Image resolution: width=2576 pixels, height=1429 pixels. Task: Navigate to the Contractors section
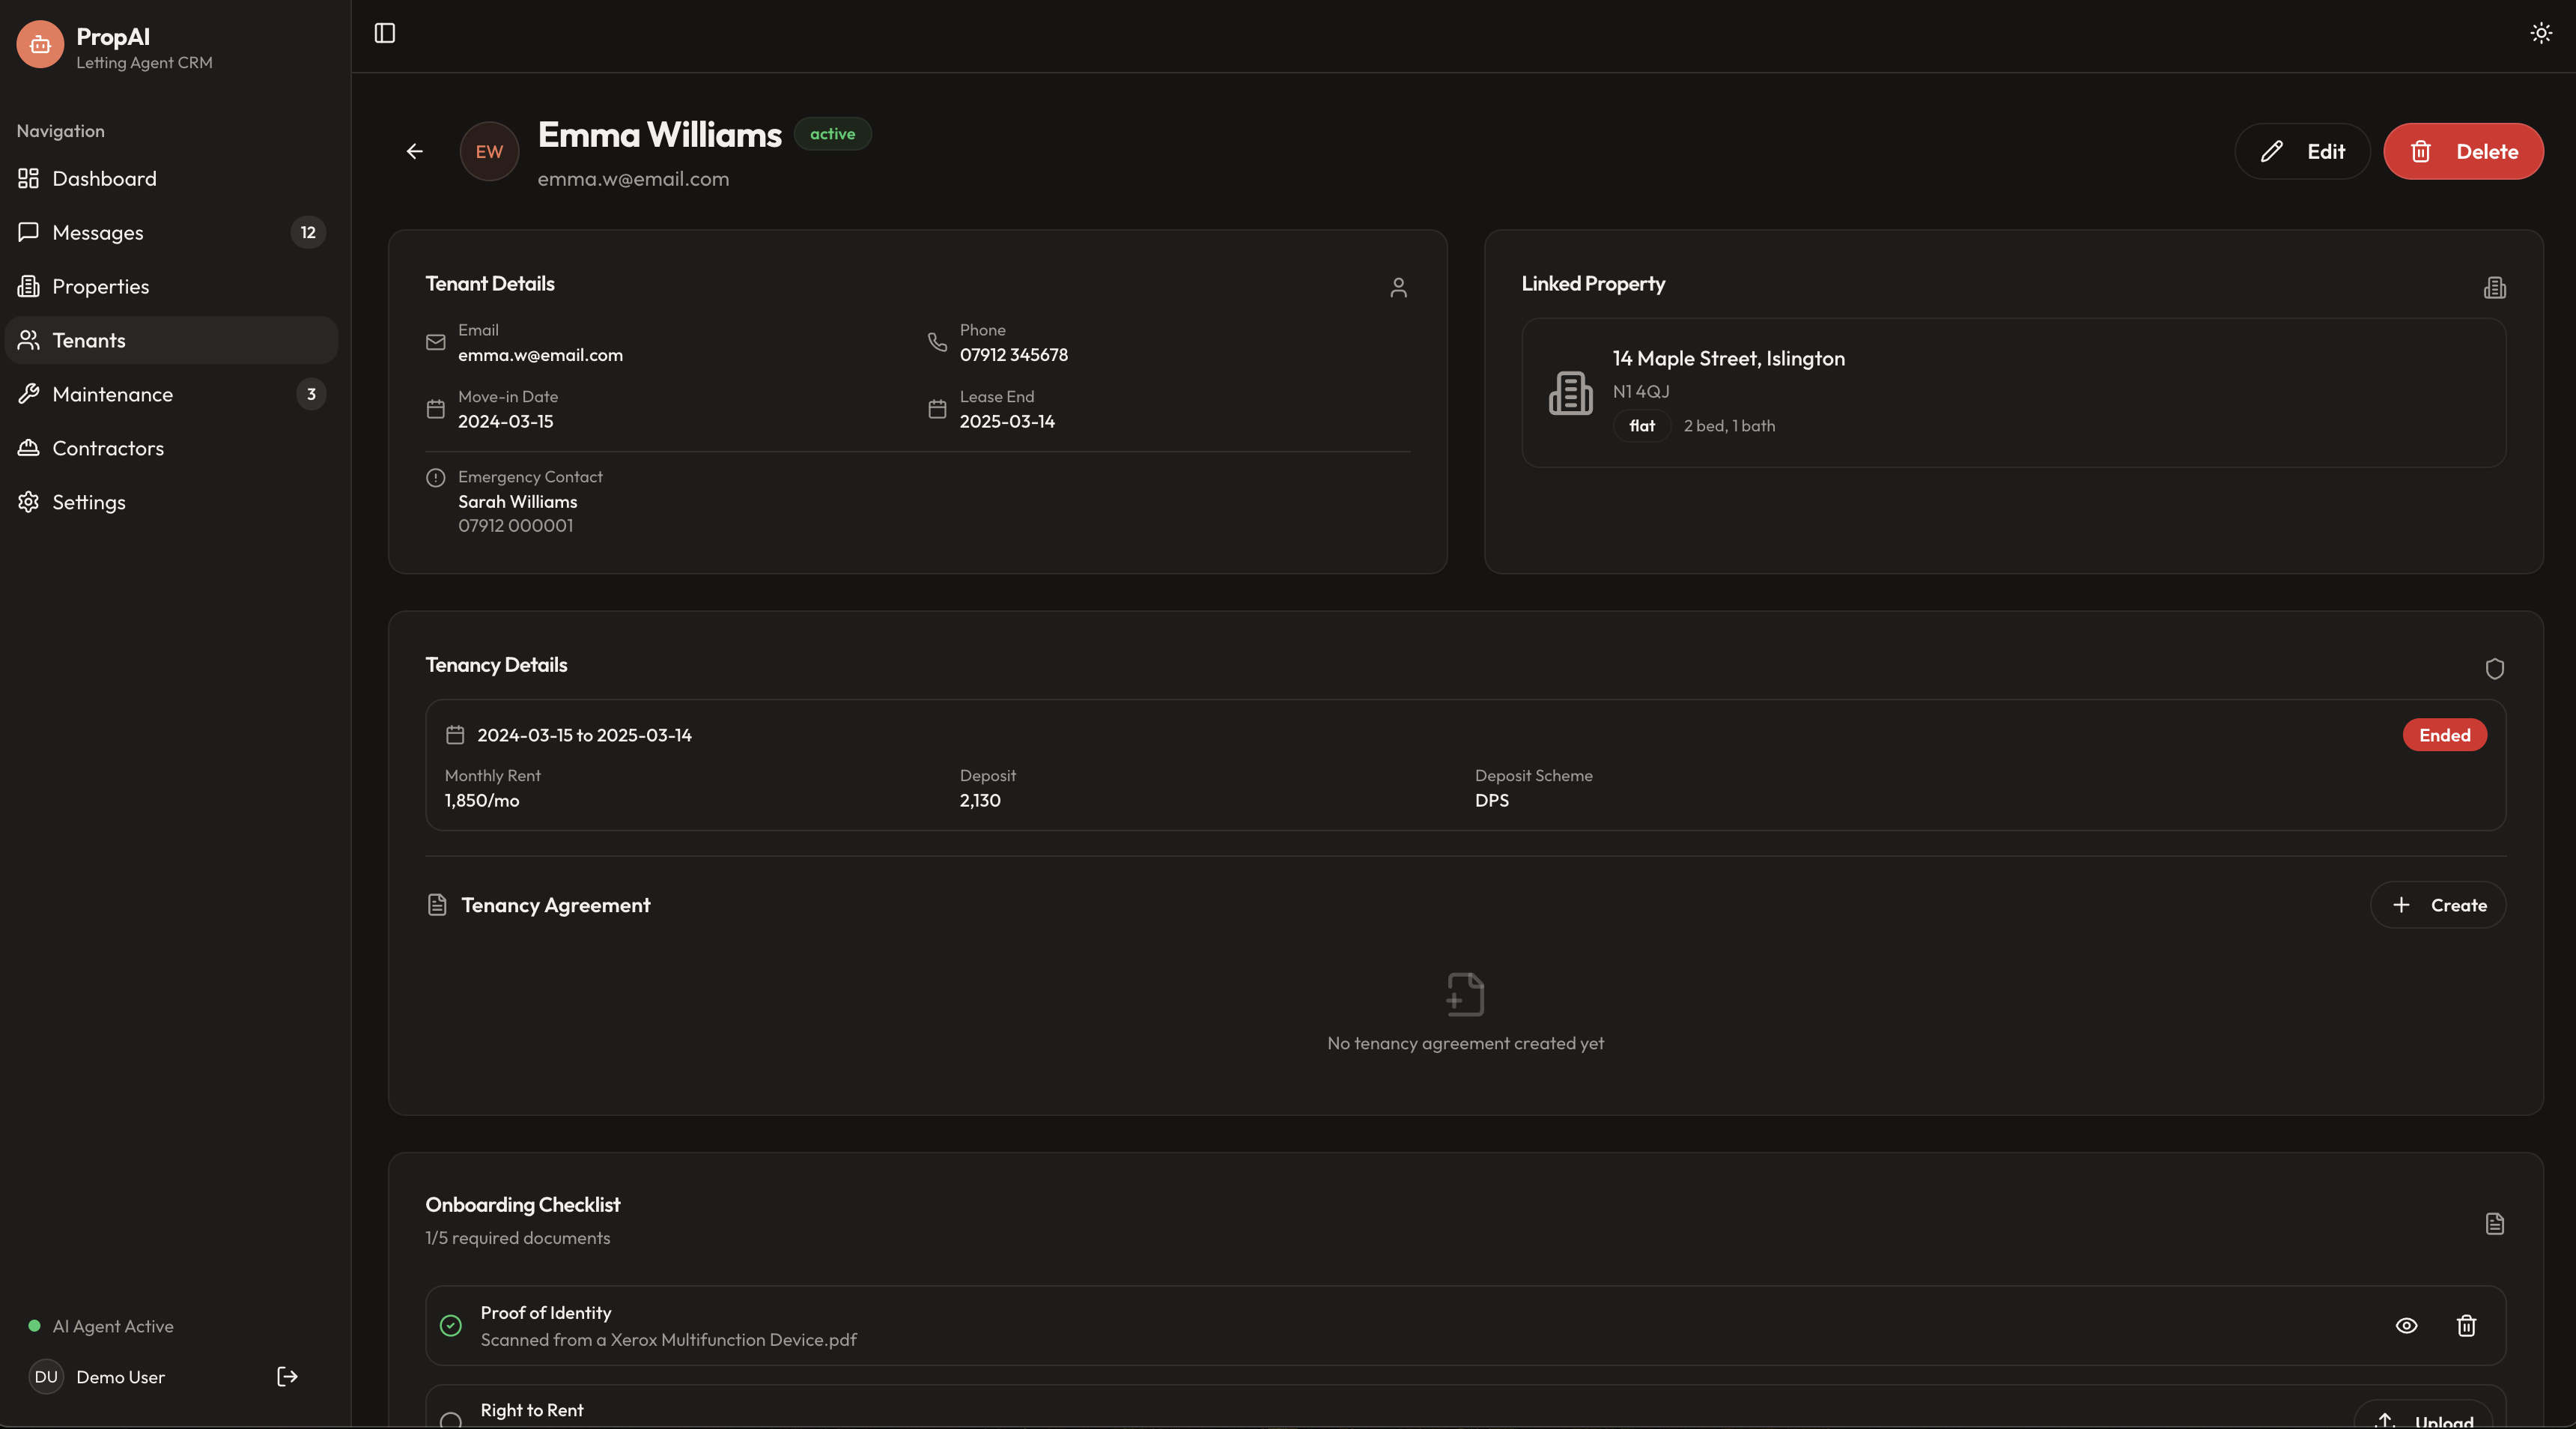108,449
